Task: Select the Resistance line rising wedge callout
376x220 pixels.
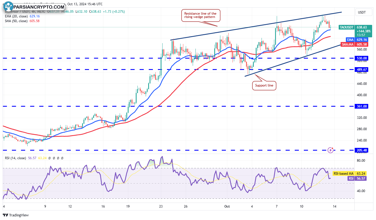Action: [x=200, y=15]
